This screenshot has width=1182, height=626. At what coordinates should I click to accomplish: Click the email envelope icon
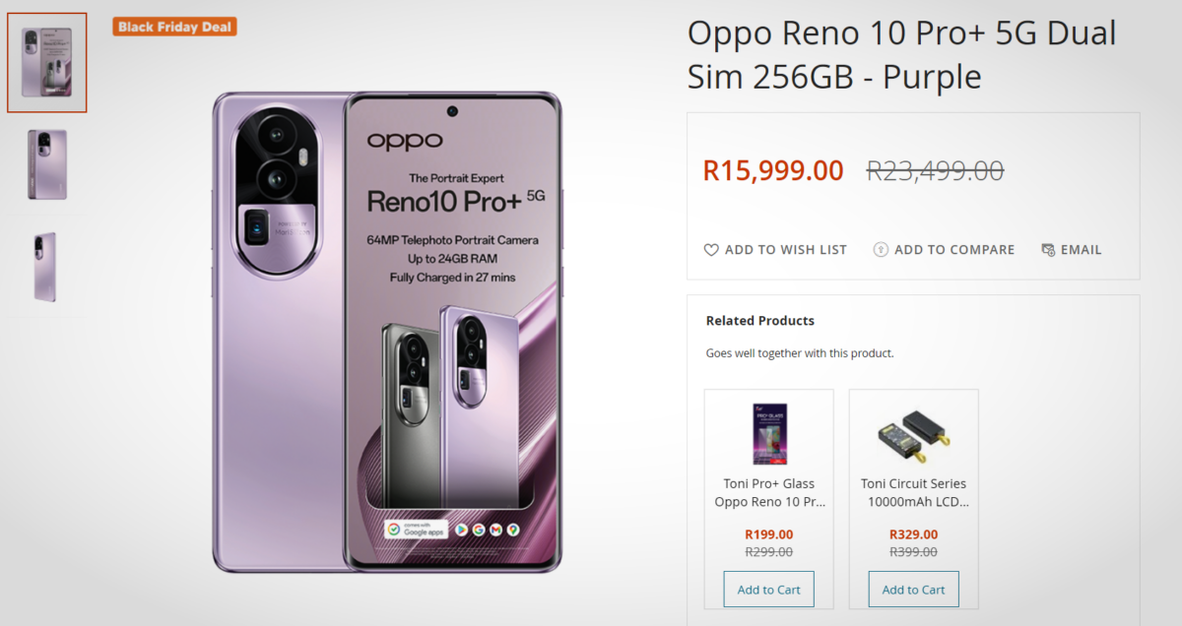(1048, 250)
